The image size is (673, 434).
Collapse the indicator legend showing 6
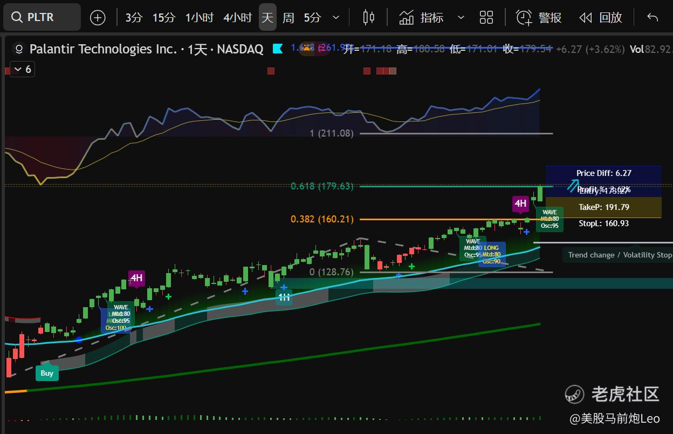pos(22,70)
